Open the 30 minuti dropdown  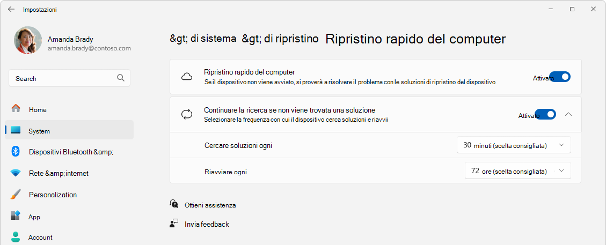click(x=514, y=145)
